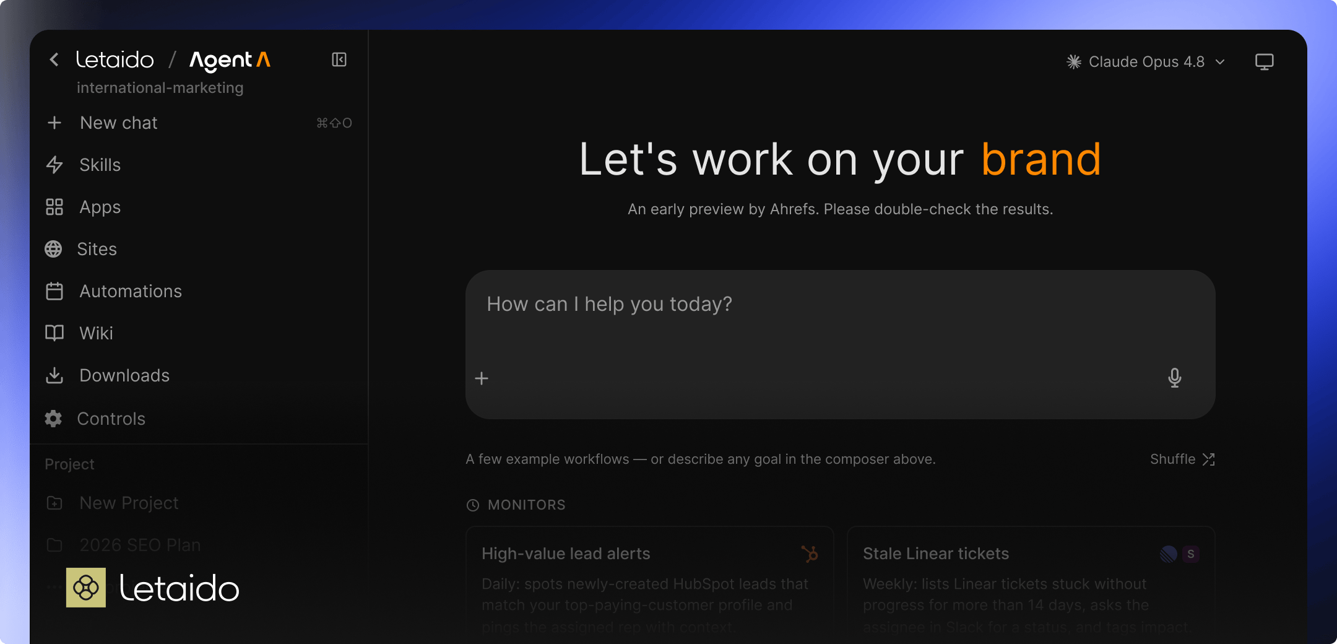Image resolution: width=1337 pixels, height=644 pixels.
Task: Click the 2026 SEO Plan folder icon
Action: 54,545
